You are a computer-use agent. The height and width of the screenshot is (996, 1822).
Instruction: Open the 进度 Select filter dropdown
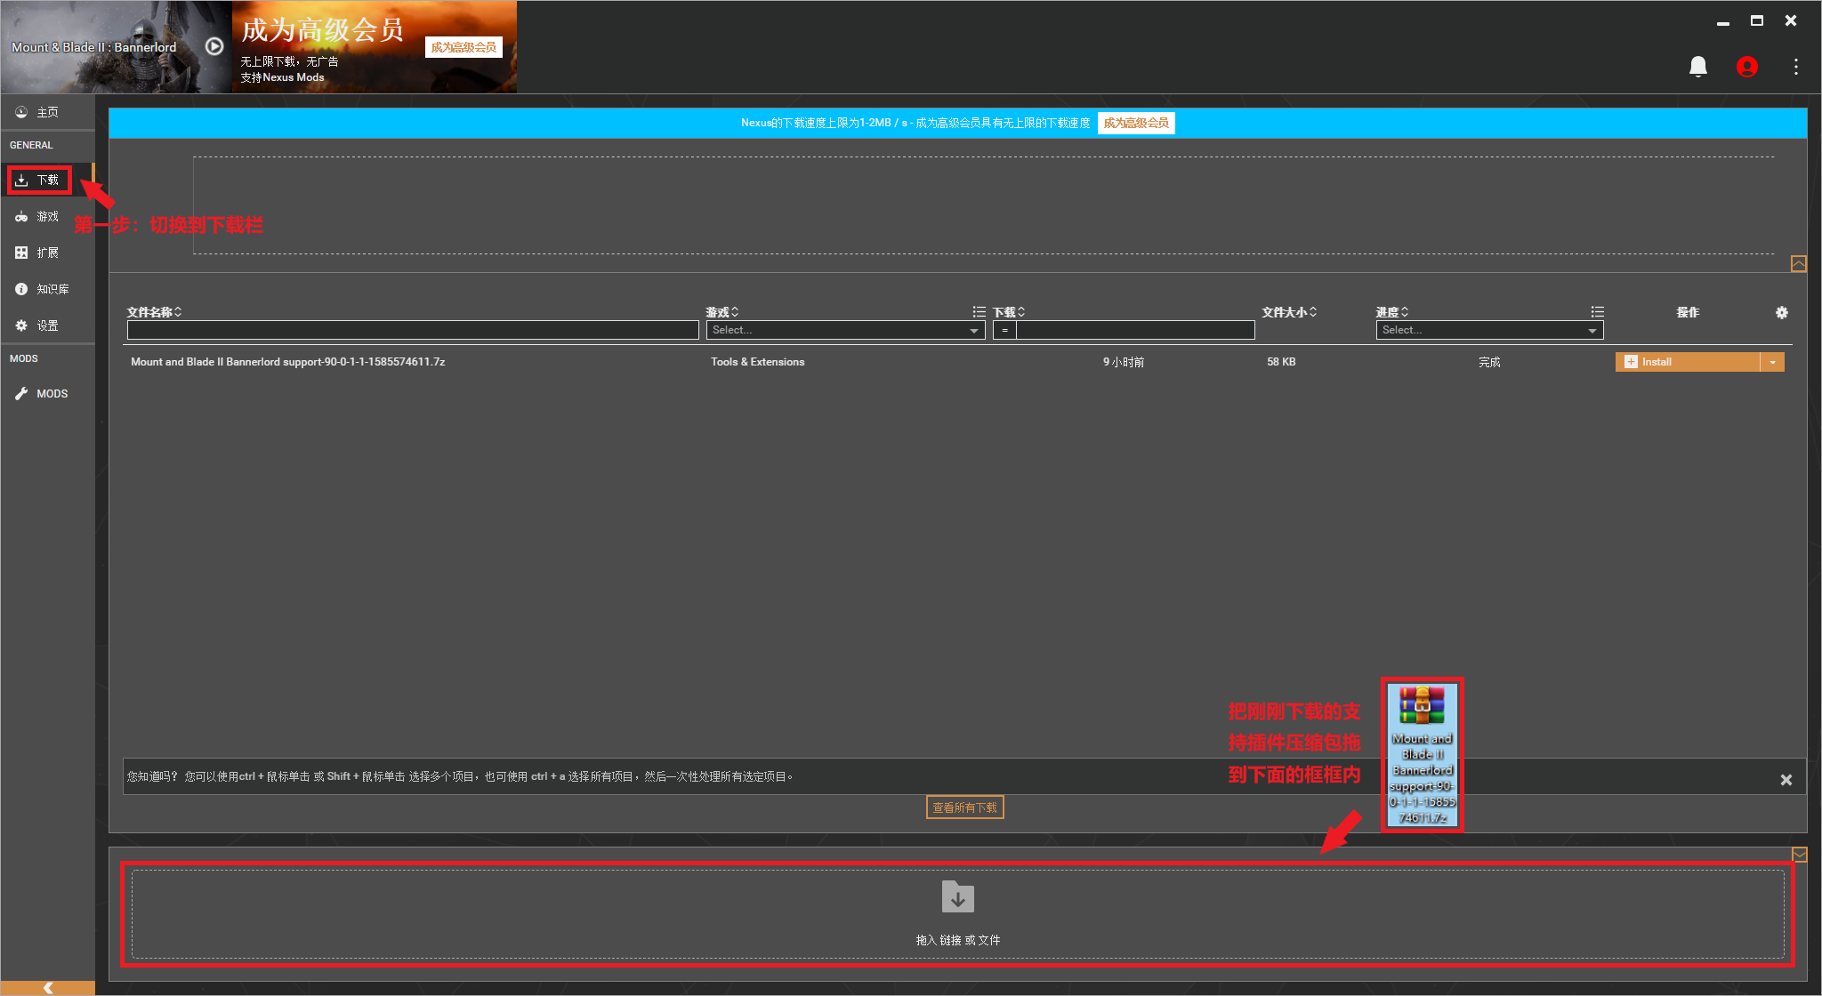[1489, 330]
